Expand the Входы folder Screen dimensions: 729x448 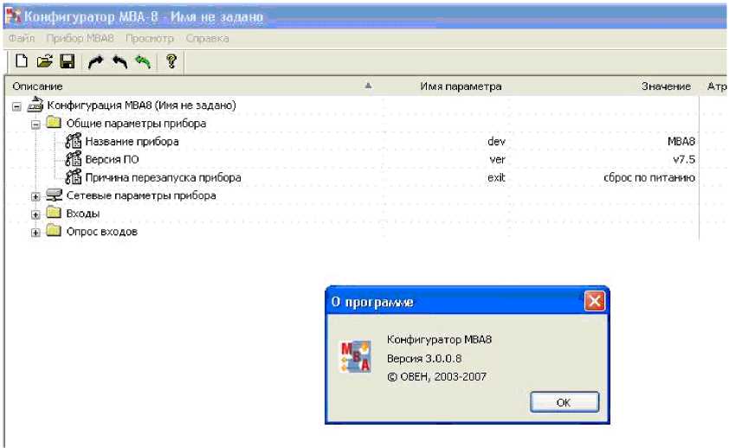35,215
